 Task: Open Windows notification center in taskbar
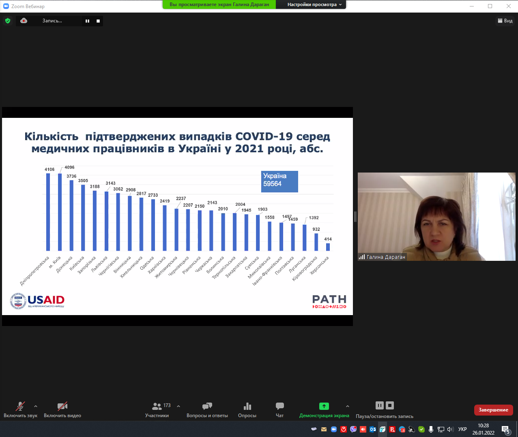tap(505, 429)
